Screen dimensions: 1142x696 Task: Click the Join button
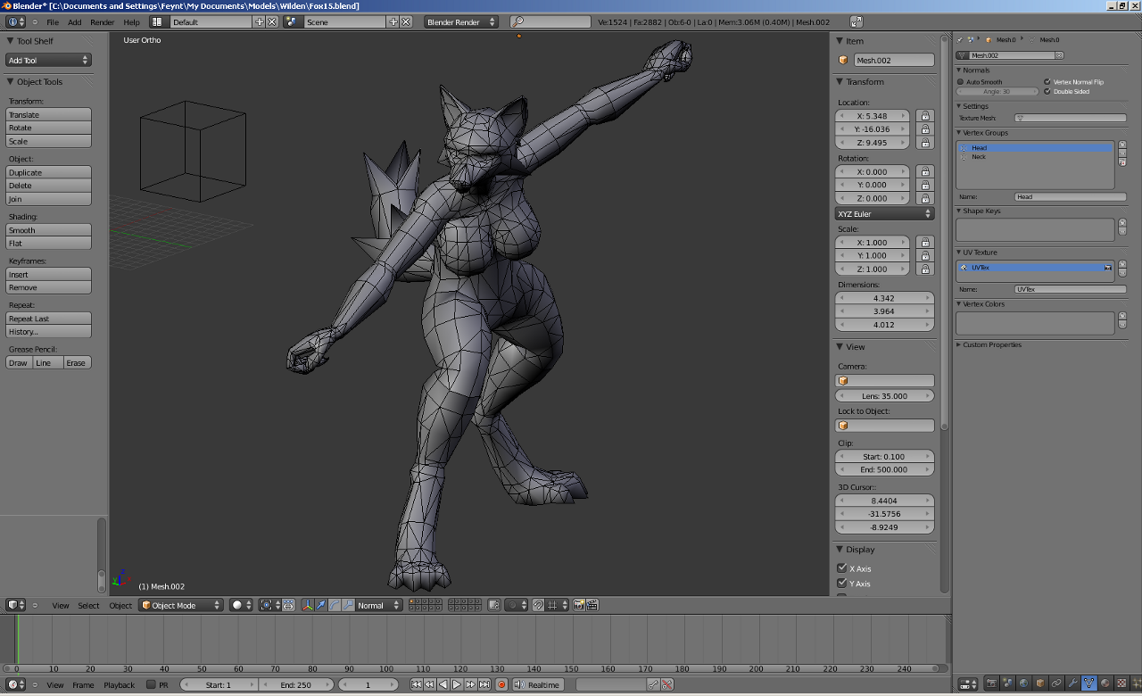pyautogui.click(x=48, y=199)
